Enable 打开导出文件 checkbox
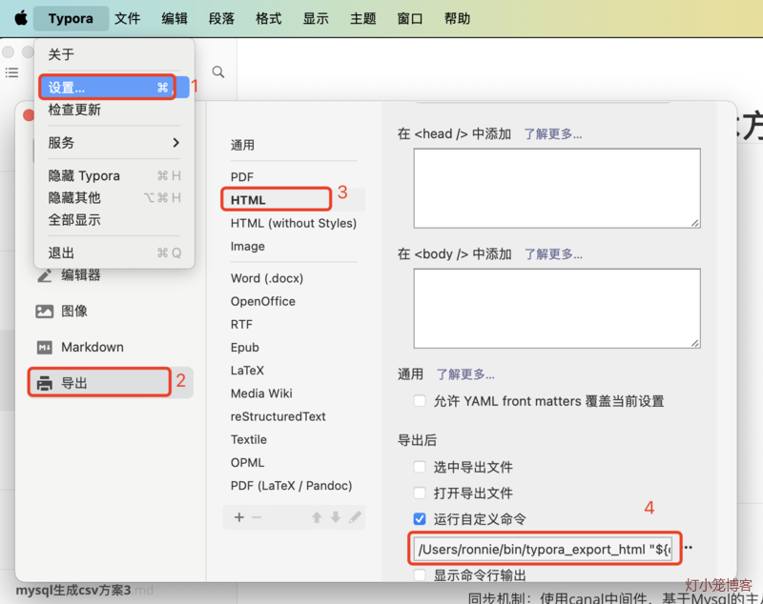Viewport: 763px width, 604px height. click(420, 493)
